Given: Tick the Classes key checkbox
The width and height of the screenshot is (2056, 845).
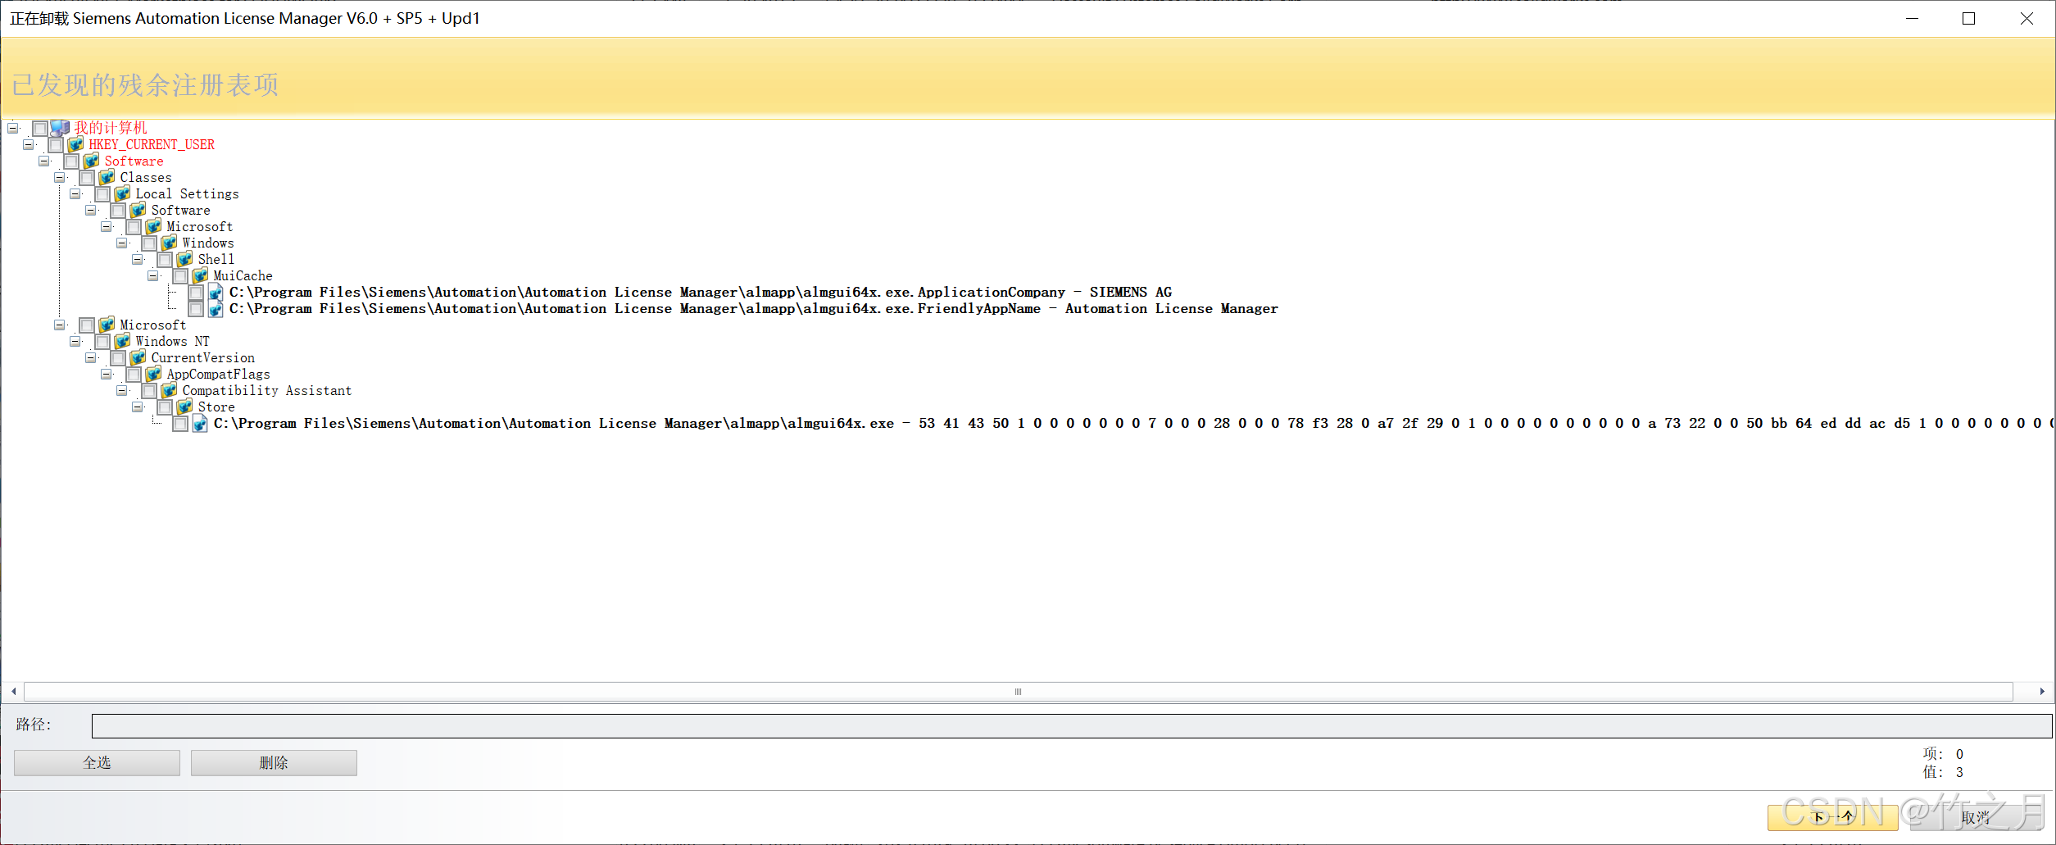Looking at the screenshot, I should (87, 178).
